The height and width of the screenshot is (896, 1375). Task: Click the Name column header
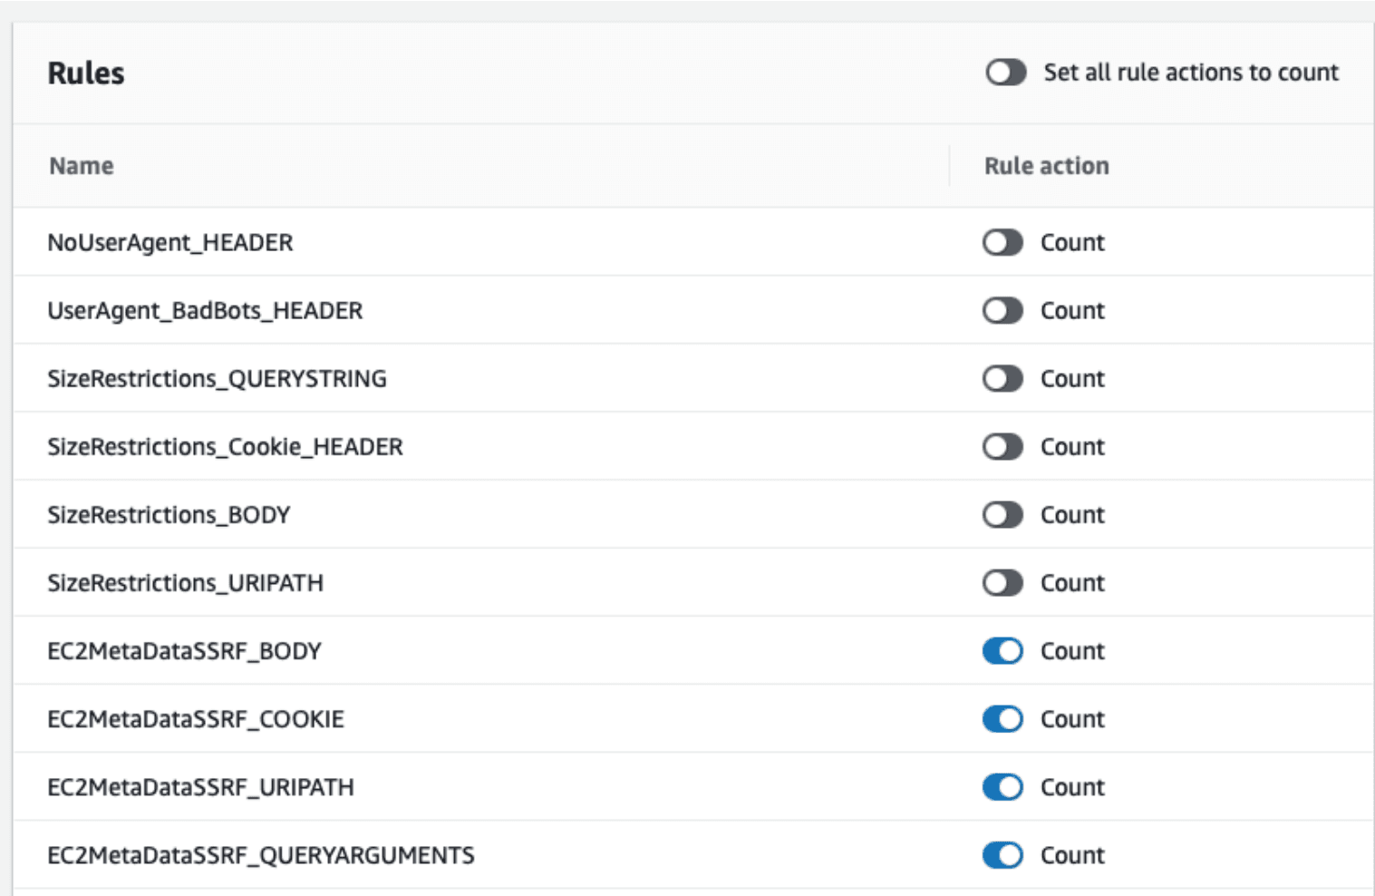(82, 166)
